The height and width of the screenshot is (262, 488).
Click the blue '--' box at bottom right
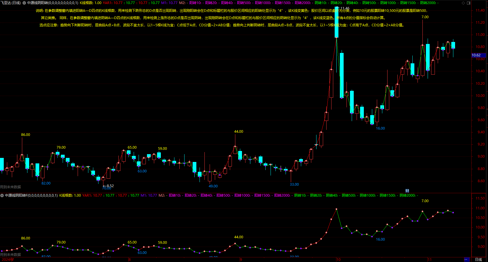(x=466, y=260)
